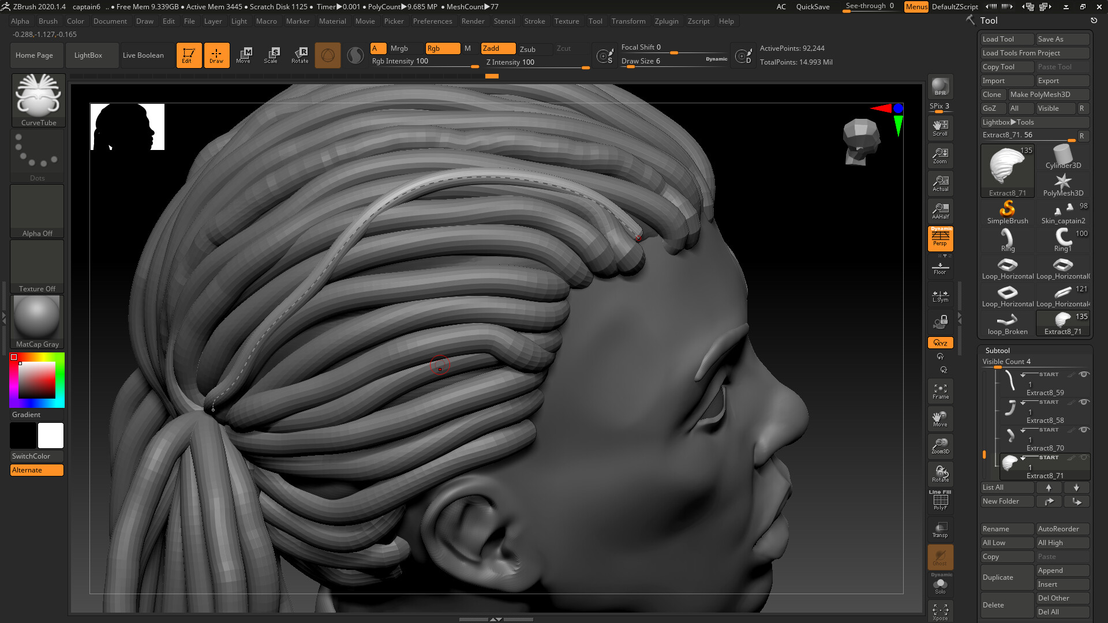Select the Move tool in top toolbar
The height and width of the screenshot is (623, 1108).
[x=244, y=55]
